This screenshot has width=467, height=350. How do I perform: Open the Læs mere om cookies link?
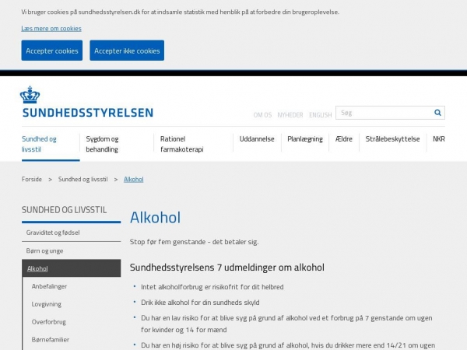pos(51,28)
